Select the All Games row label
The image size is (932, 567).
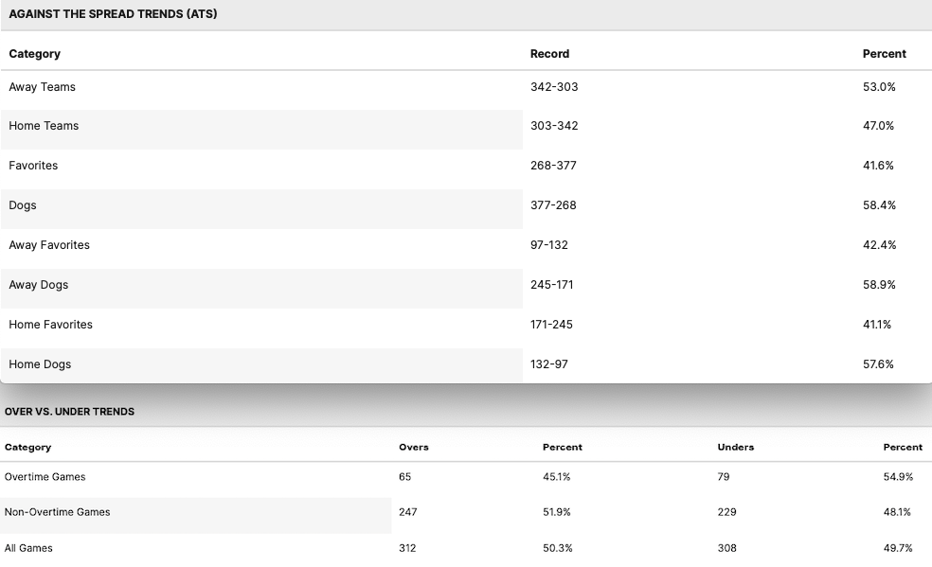tap(28, 548)
